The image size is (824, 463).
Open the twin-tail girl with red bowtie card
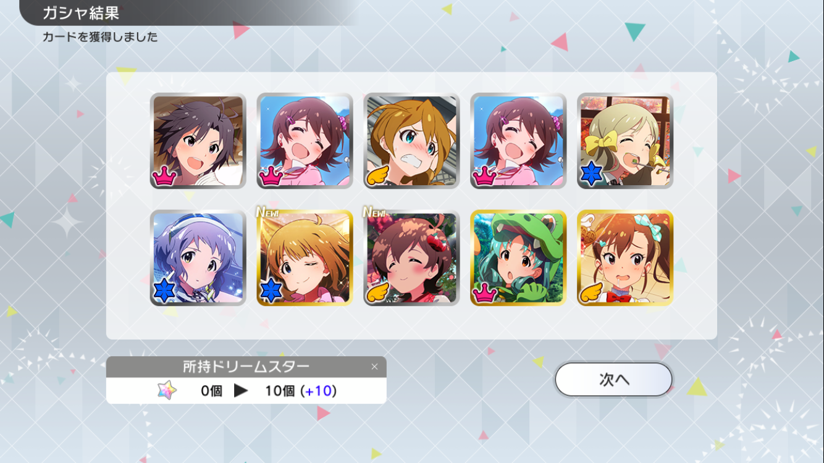tap(625, 257)
